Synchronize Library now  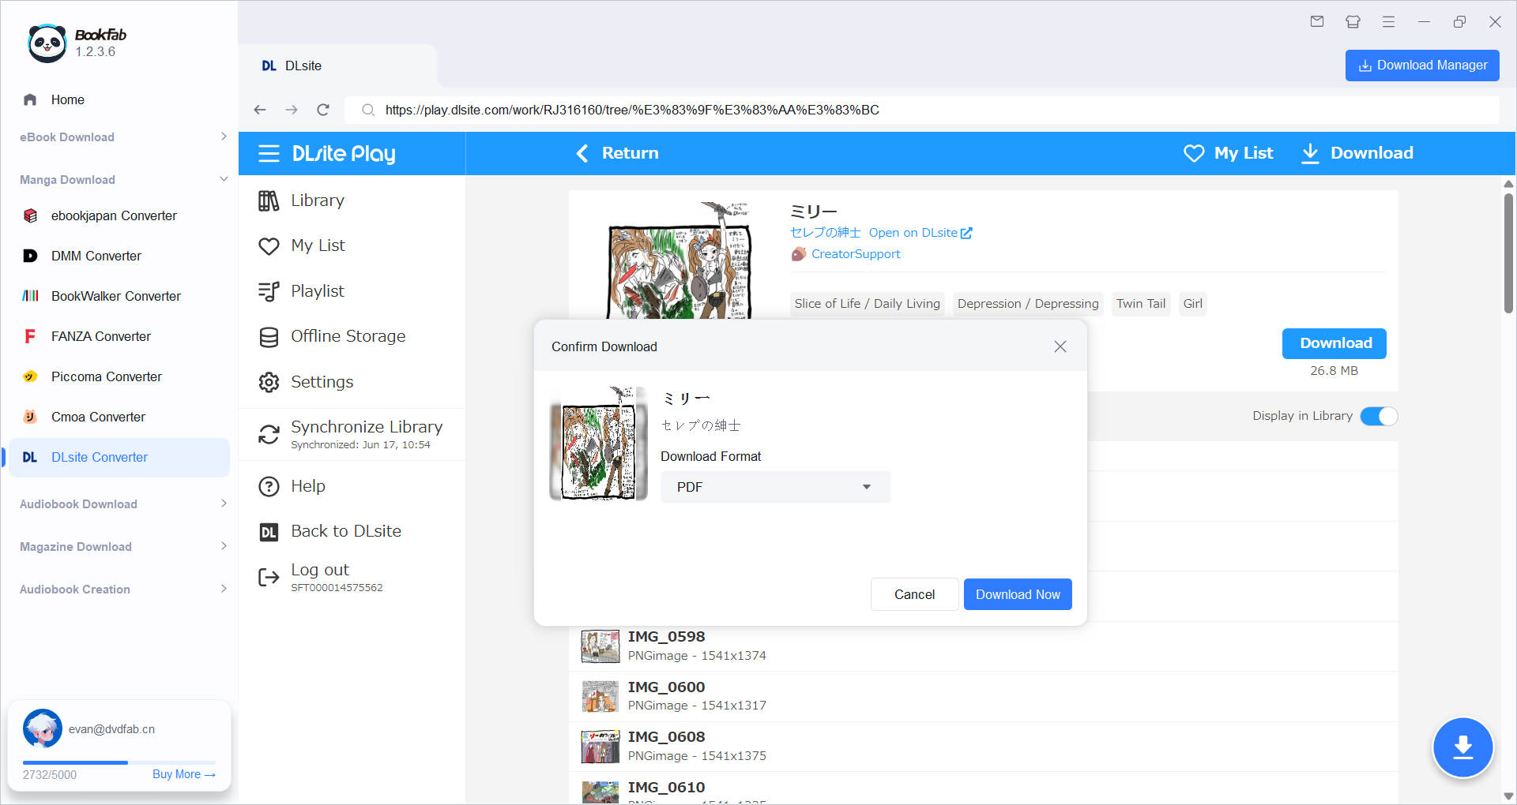point(352,434)
